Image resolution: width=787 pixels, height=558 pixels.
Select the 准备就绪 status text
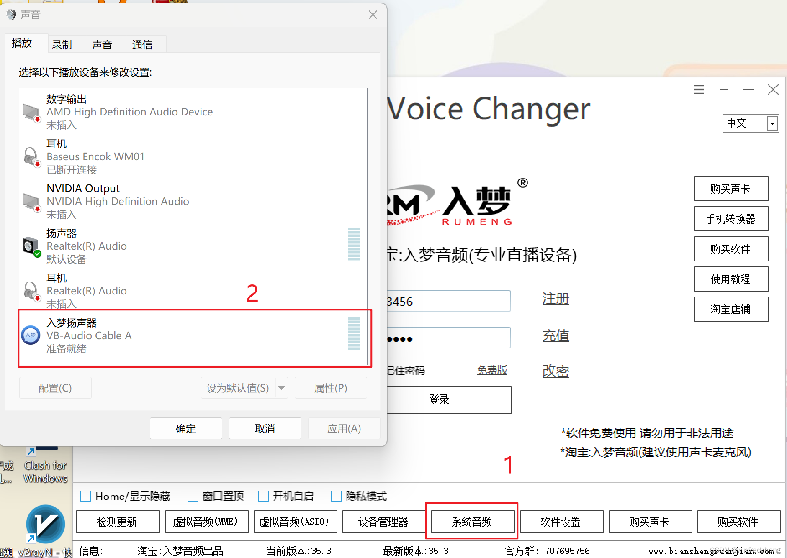pyautogui.click(x=66, y=349)
